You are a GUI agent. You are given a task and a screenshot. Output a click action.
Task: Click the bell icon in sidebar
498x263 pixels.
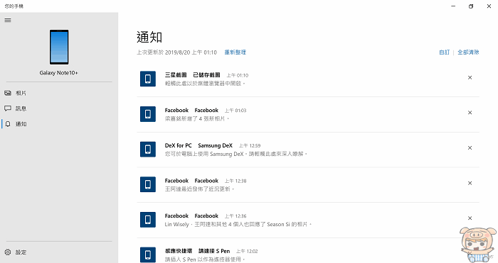[8, 124]
